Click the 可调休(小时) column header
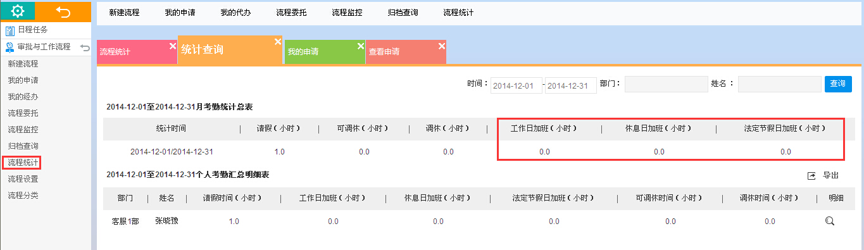The image size is (864, 250). coord(364,128)
